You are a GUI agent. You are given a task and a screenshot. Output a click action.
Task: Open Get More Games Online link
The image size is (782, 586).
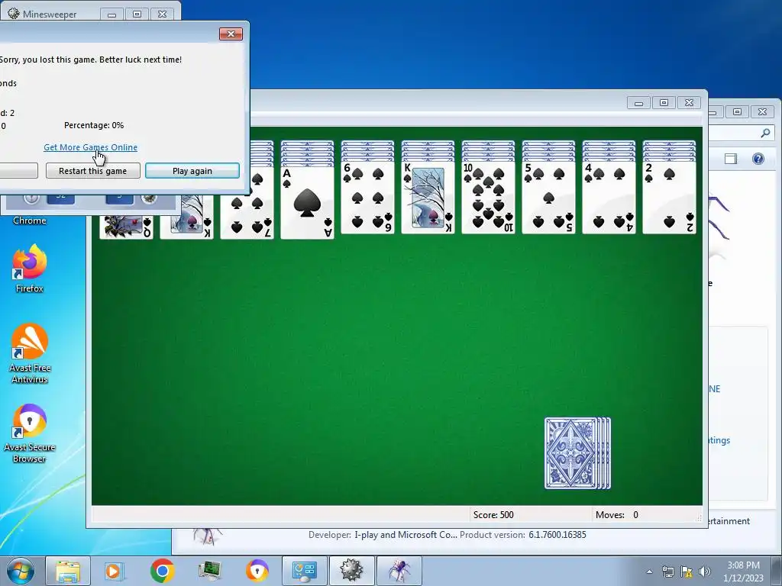click(90, 147)
